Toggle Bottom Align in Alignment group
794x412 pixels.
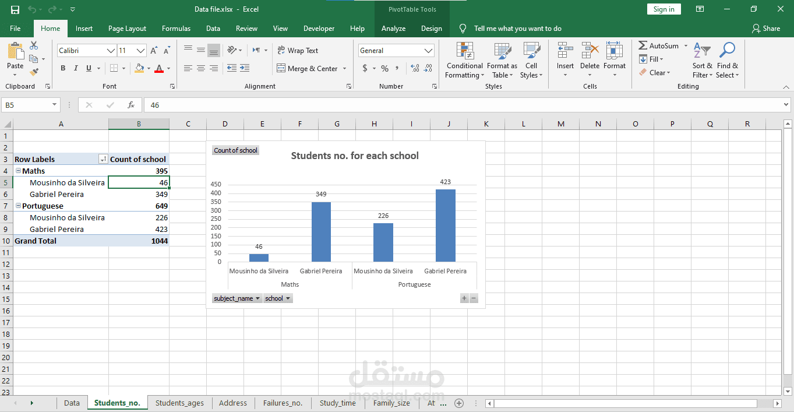(213, 50)
